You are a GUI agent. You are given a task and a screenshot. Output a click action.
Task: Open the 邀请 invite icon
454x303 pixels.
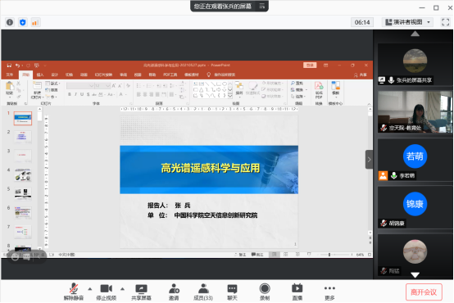pyautogui.click(x=174, y=292)
